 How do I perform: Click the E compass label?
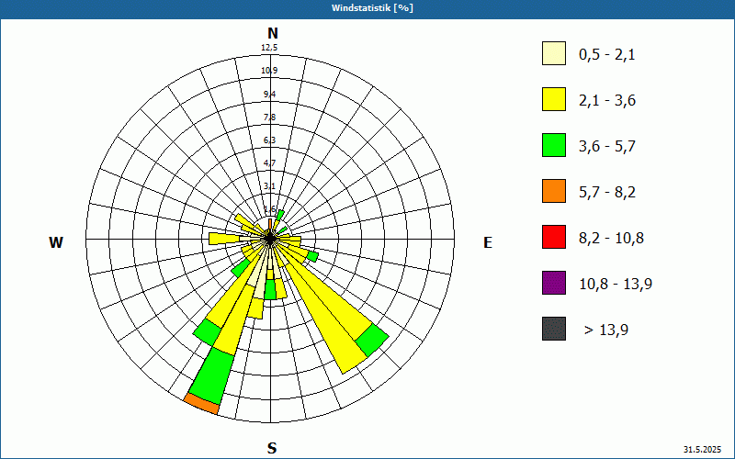click(488, 242)
